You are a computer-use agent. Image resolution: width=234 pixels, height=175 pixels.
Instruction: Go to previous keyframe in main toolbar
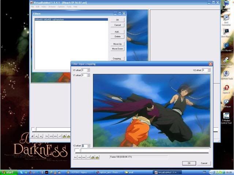point(64,136)
